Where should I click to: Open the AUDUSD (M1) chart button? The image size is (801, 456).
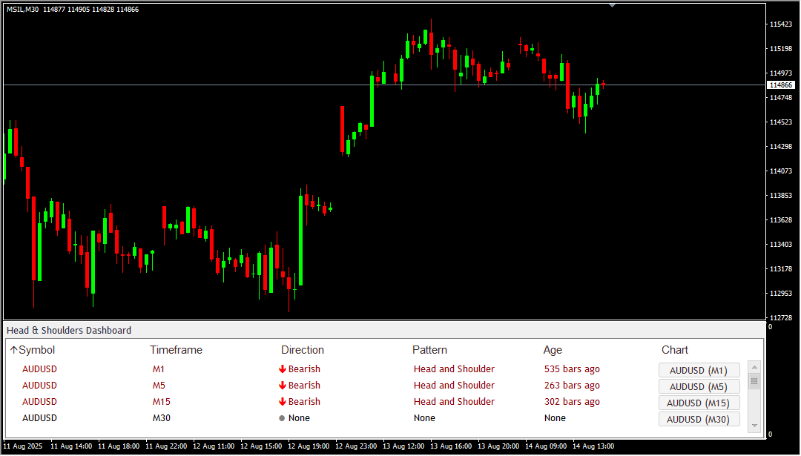[699, 370]
